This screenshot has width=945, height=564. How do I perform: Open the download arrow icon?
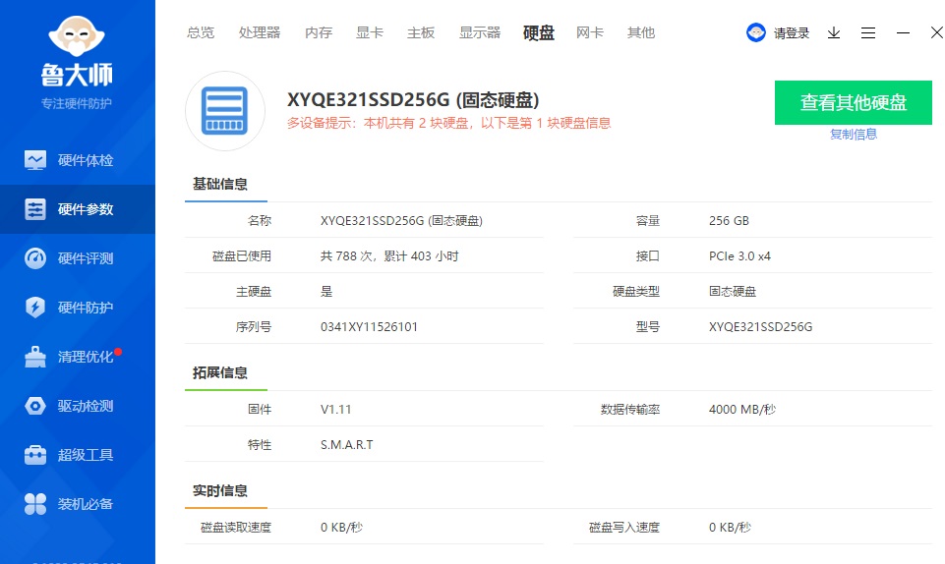(x=834, y=32)
